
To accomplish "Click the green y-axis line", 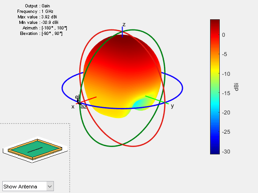I will tap(157, 100).
